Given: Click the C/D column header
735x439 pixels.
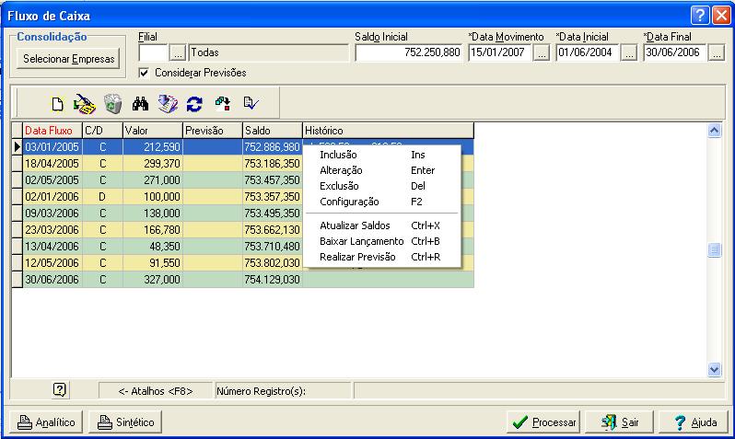Looking at the screenshot, I should (102, 131).
